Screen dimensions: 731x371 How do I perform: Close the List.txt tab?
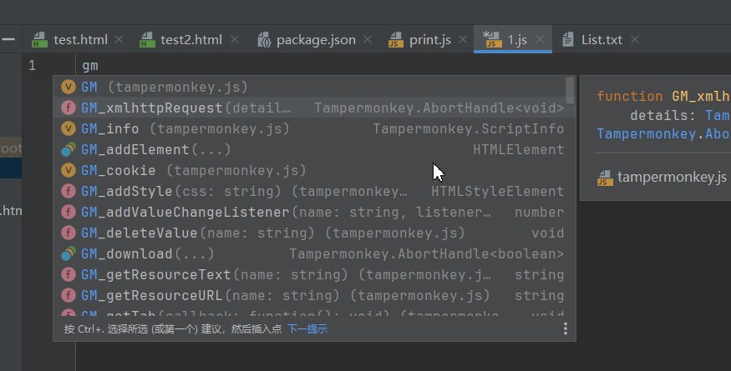634,39
